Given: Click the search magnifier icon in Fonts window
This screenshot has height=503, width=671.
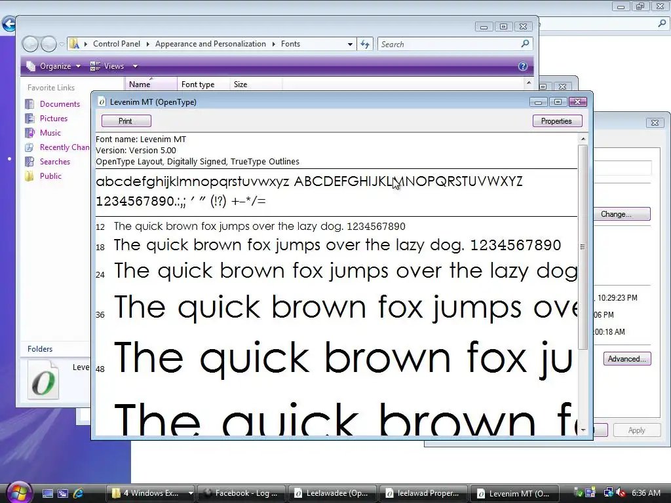Looking at the screenshot, I should [x=525, y=44].
